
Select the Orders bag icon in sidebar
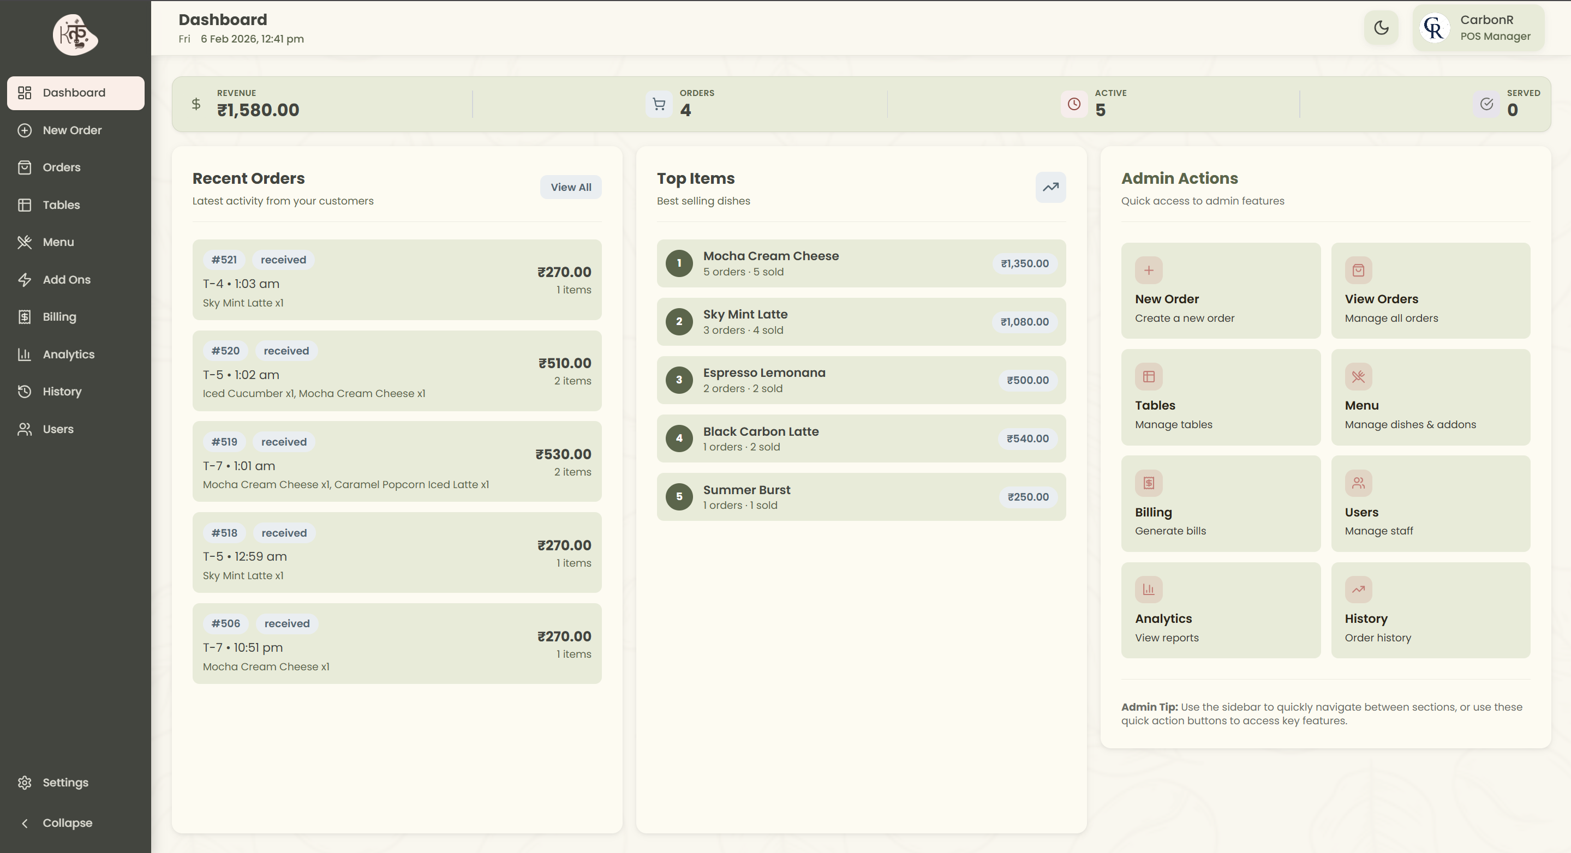[x=25, y=167]
